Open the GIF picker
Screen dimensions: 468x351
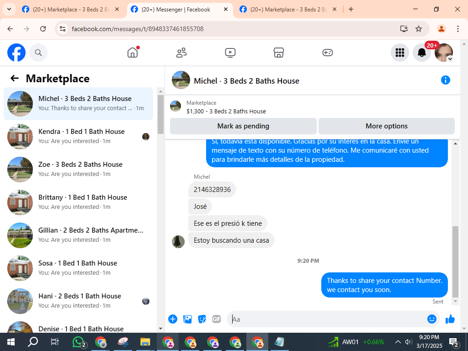(216, 319)
